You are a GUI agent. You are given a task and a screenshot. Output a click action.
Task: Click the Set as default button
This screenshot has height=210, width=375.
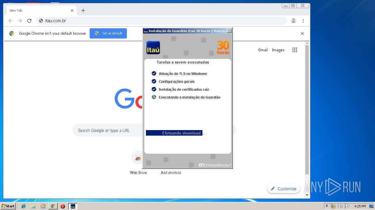pyautogui.click(x=108, y=33)
